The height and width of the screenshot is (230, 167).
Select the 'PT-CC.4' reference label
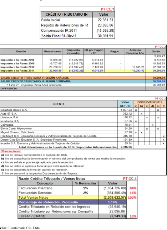[x=130, y=179]
